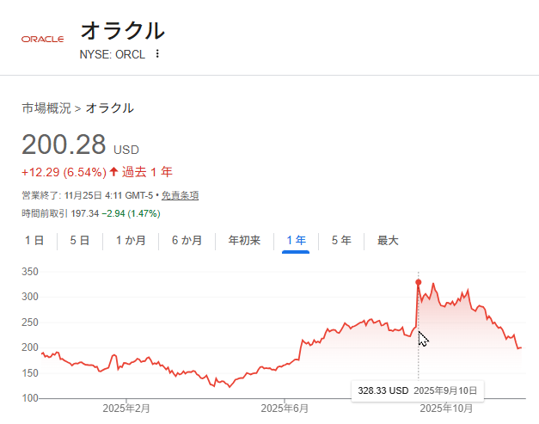Screen dimensions: 539x424
Task: Click the NYSE: ORCL ticker text
Action: [x=113, y=54]
